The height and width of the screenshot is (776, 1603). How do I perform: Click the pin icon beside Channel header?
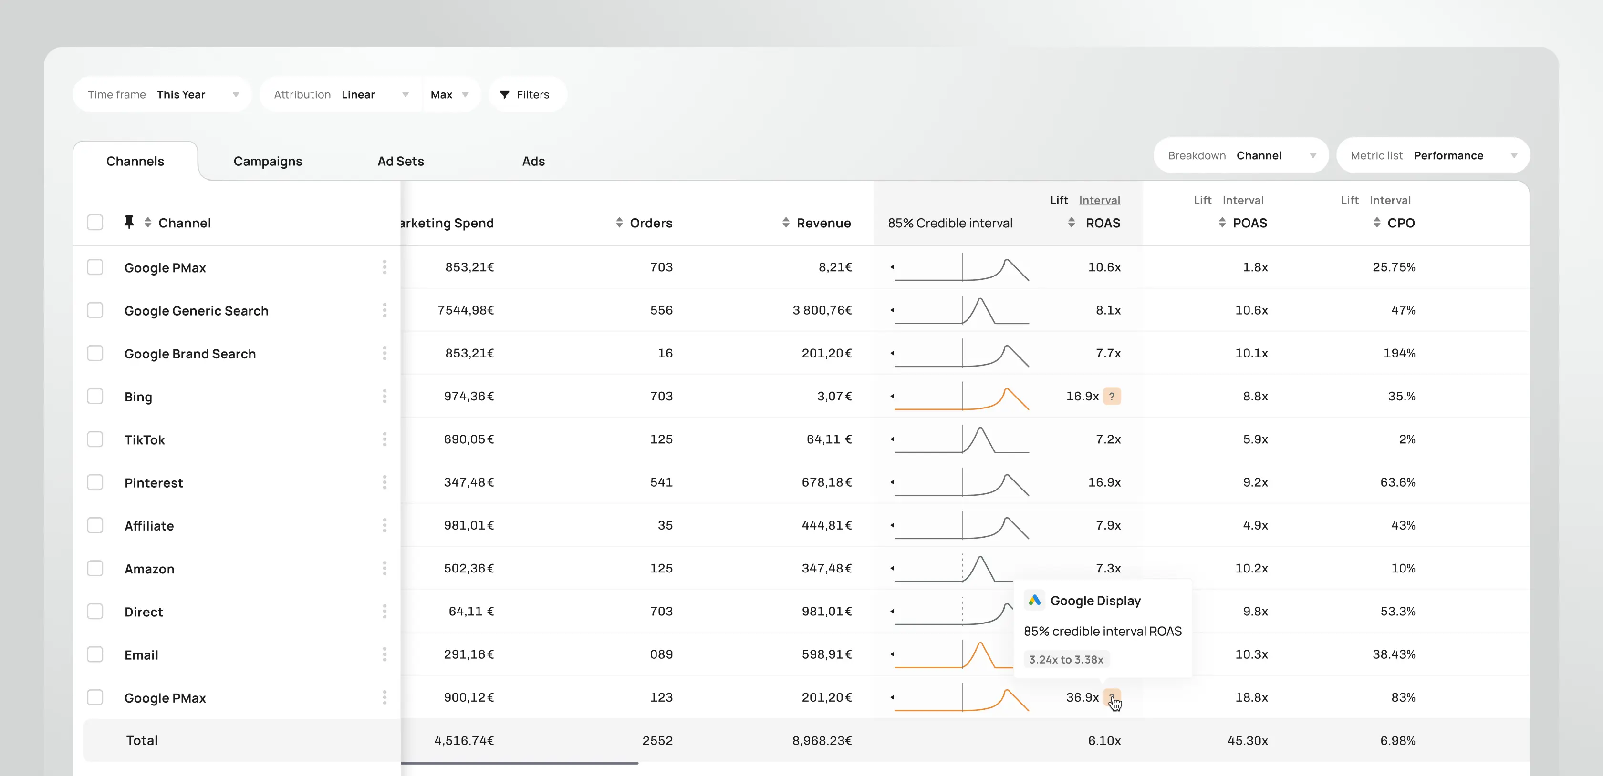click(129, 222)
